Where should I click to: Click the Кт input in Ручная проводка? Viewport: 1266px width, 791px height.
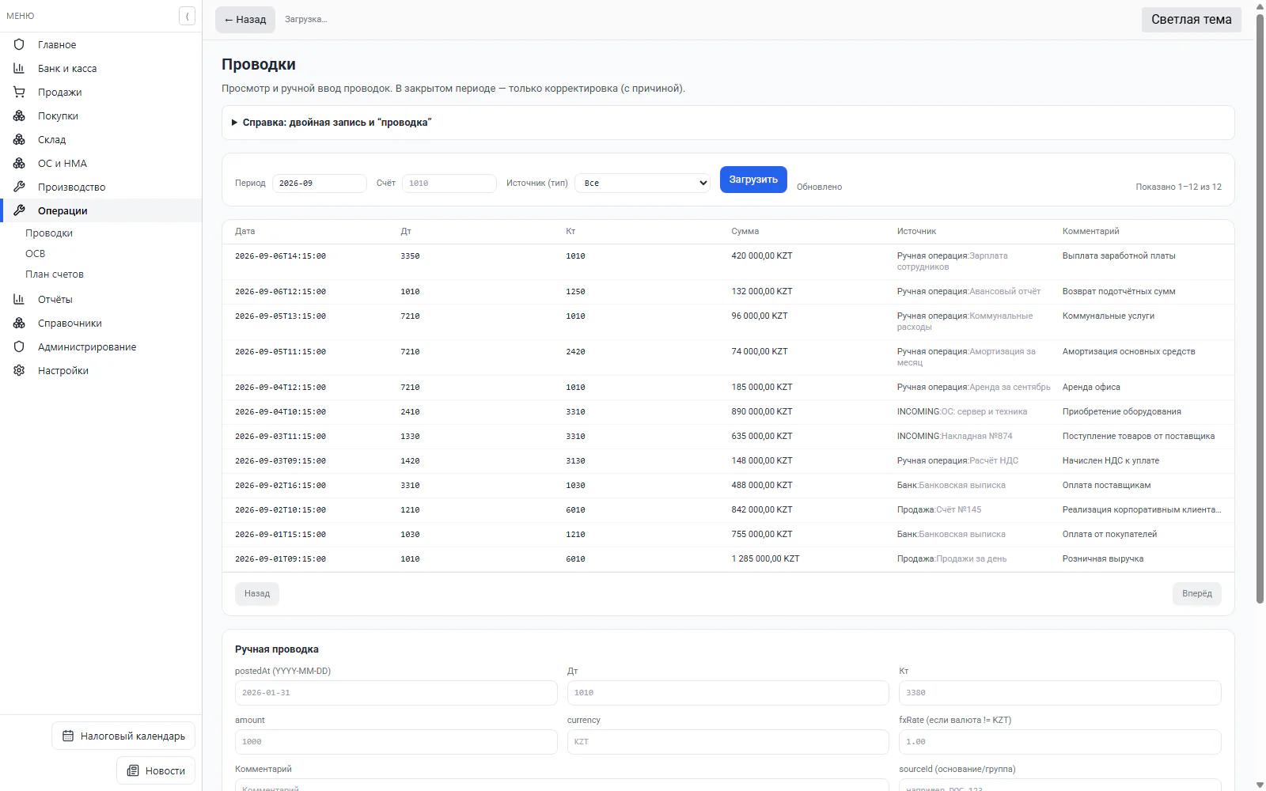pos(1060,693)
